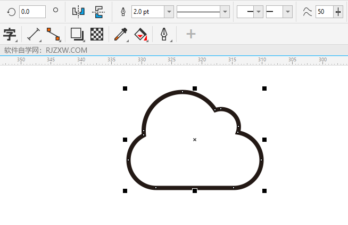Click the 330 mark on the ruler
The height and width of the screenshot is (225, 348).
click(142, 60)
